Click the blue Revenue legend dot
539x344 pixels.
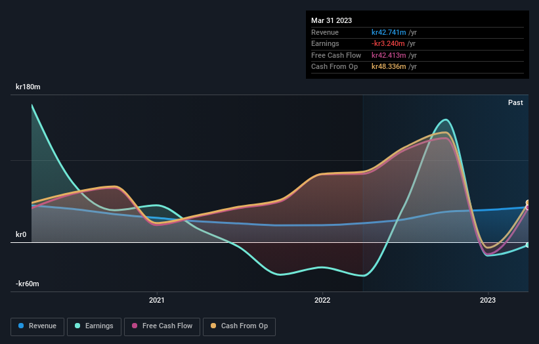point(21,326)
